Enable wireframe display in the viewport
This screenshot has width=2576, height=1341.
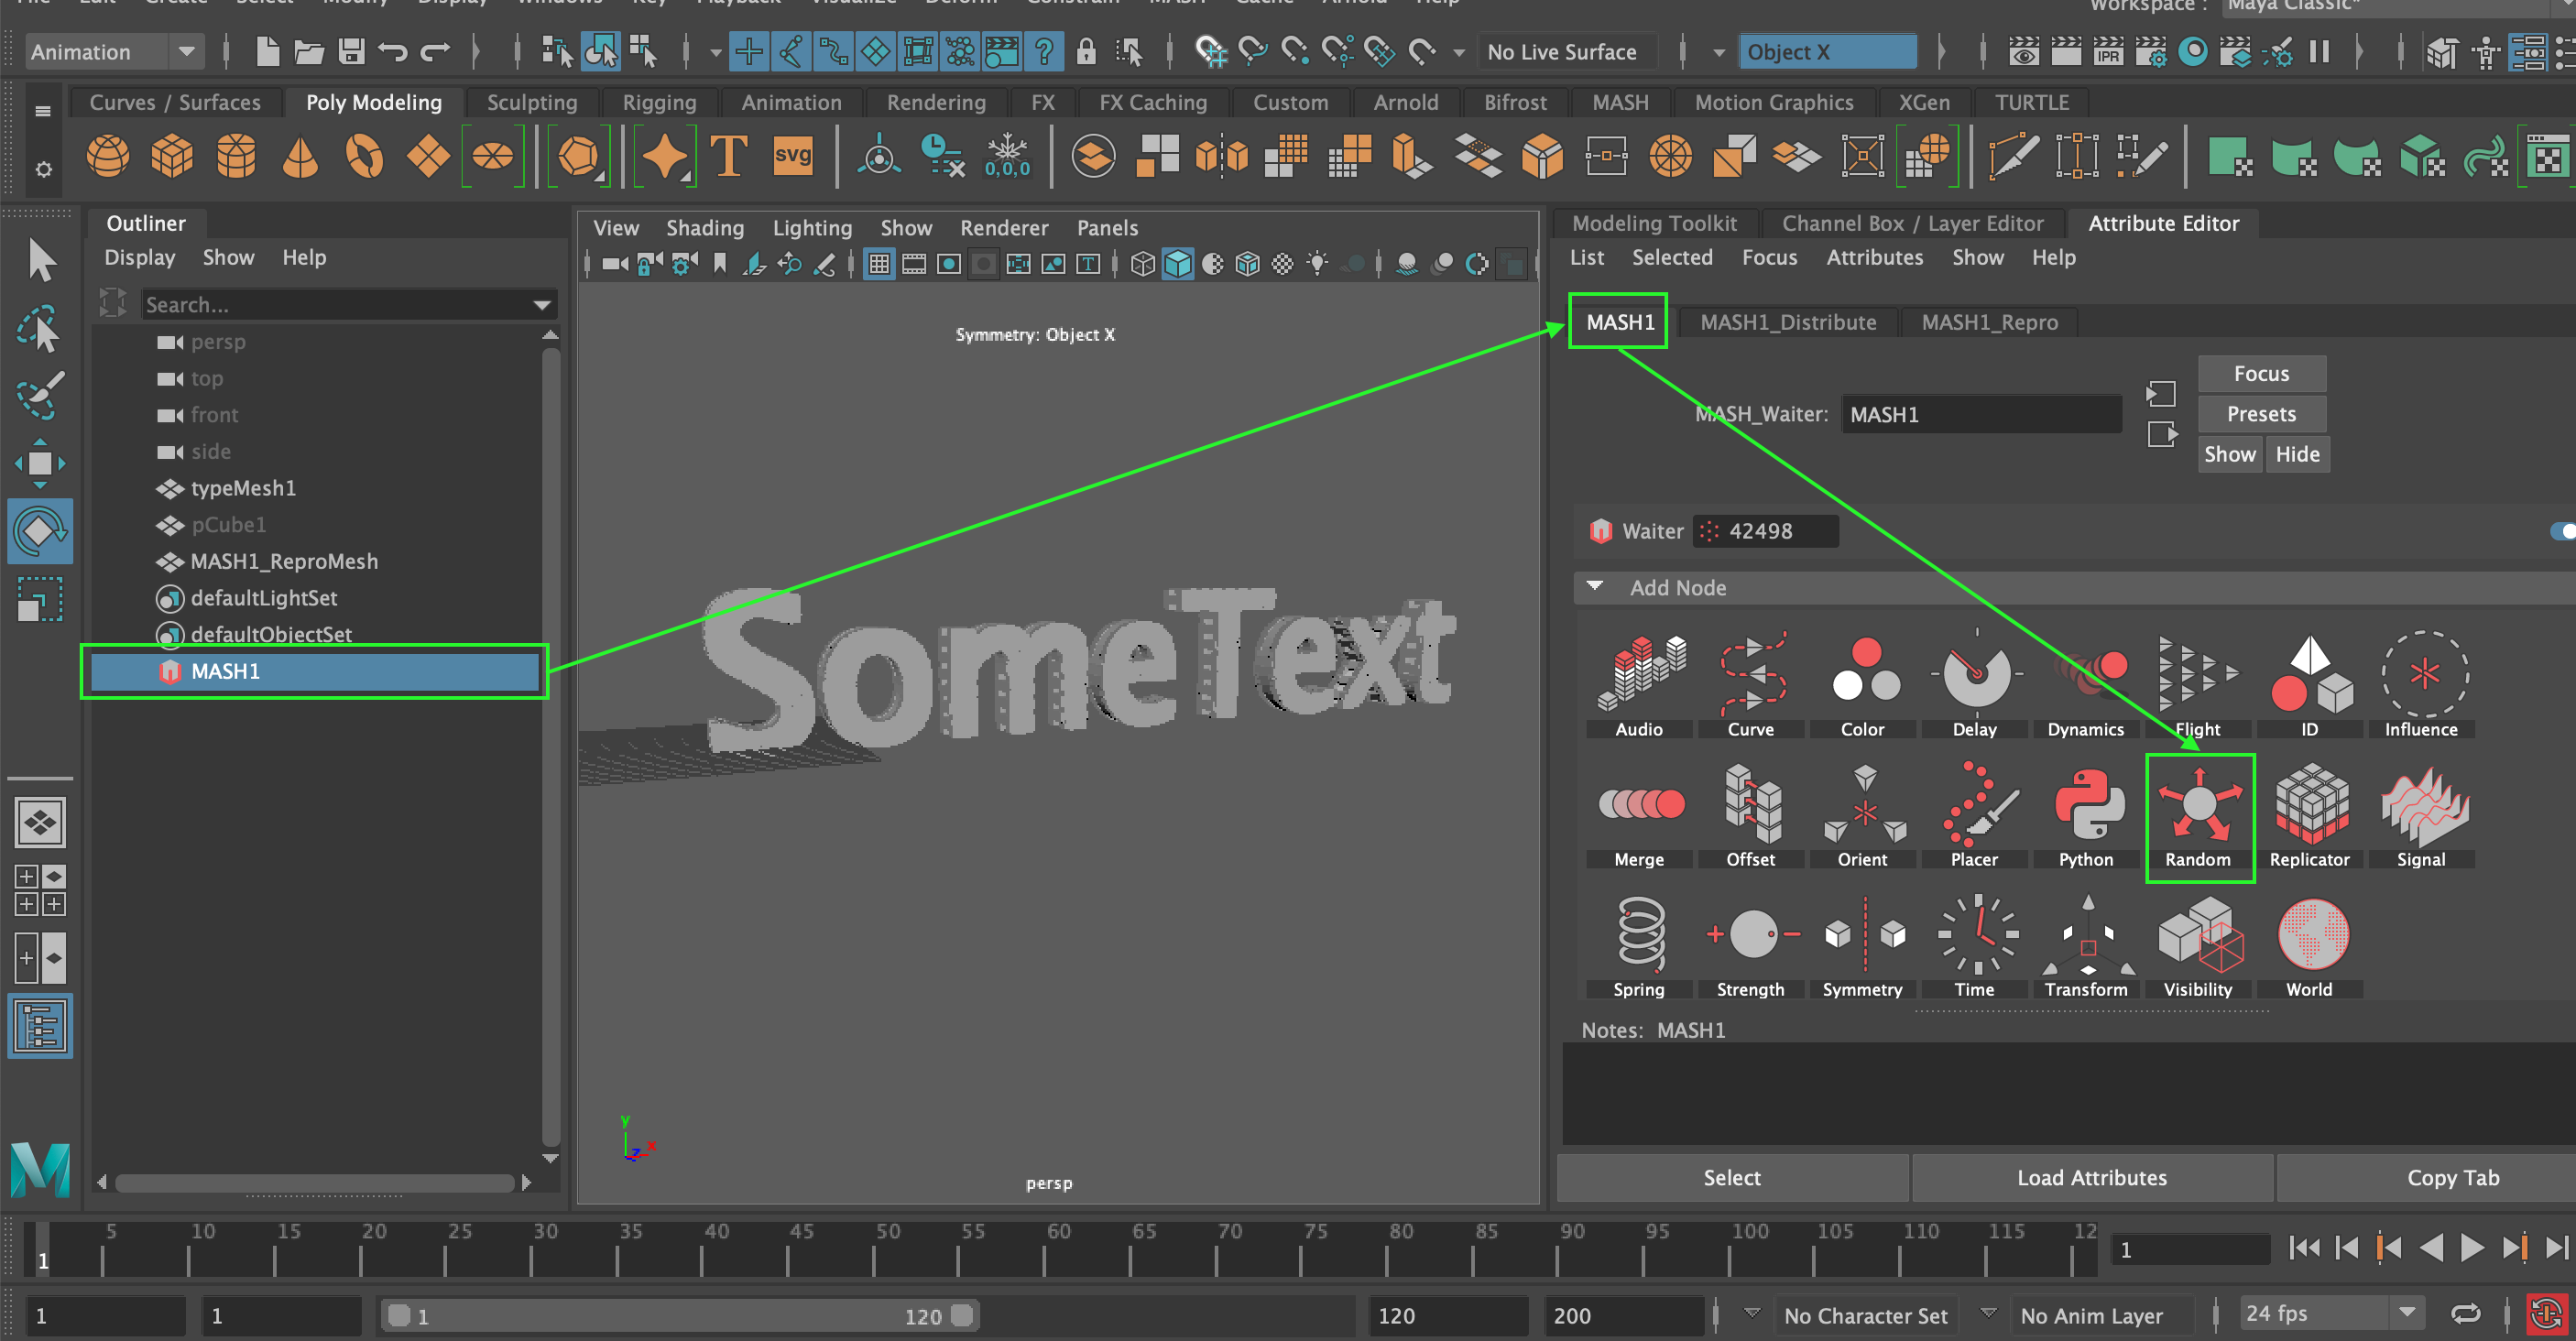[x=1143, y=263]
